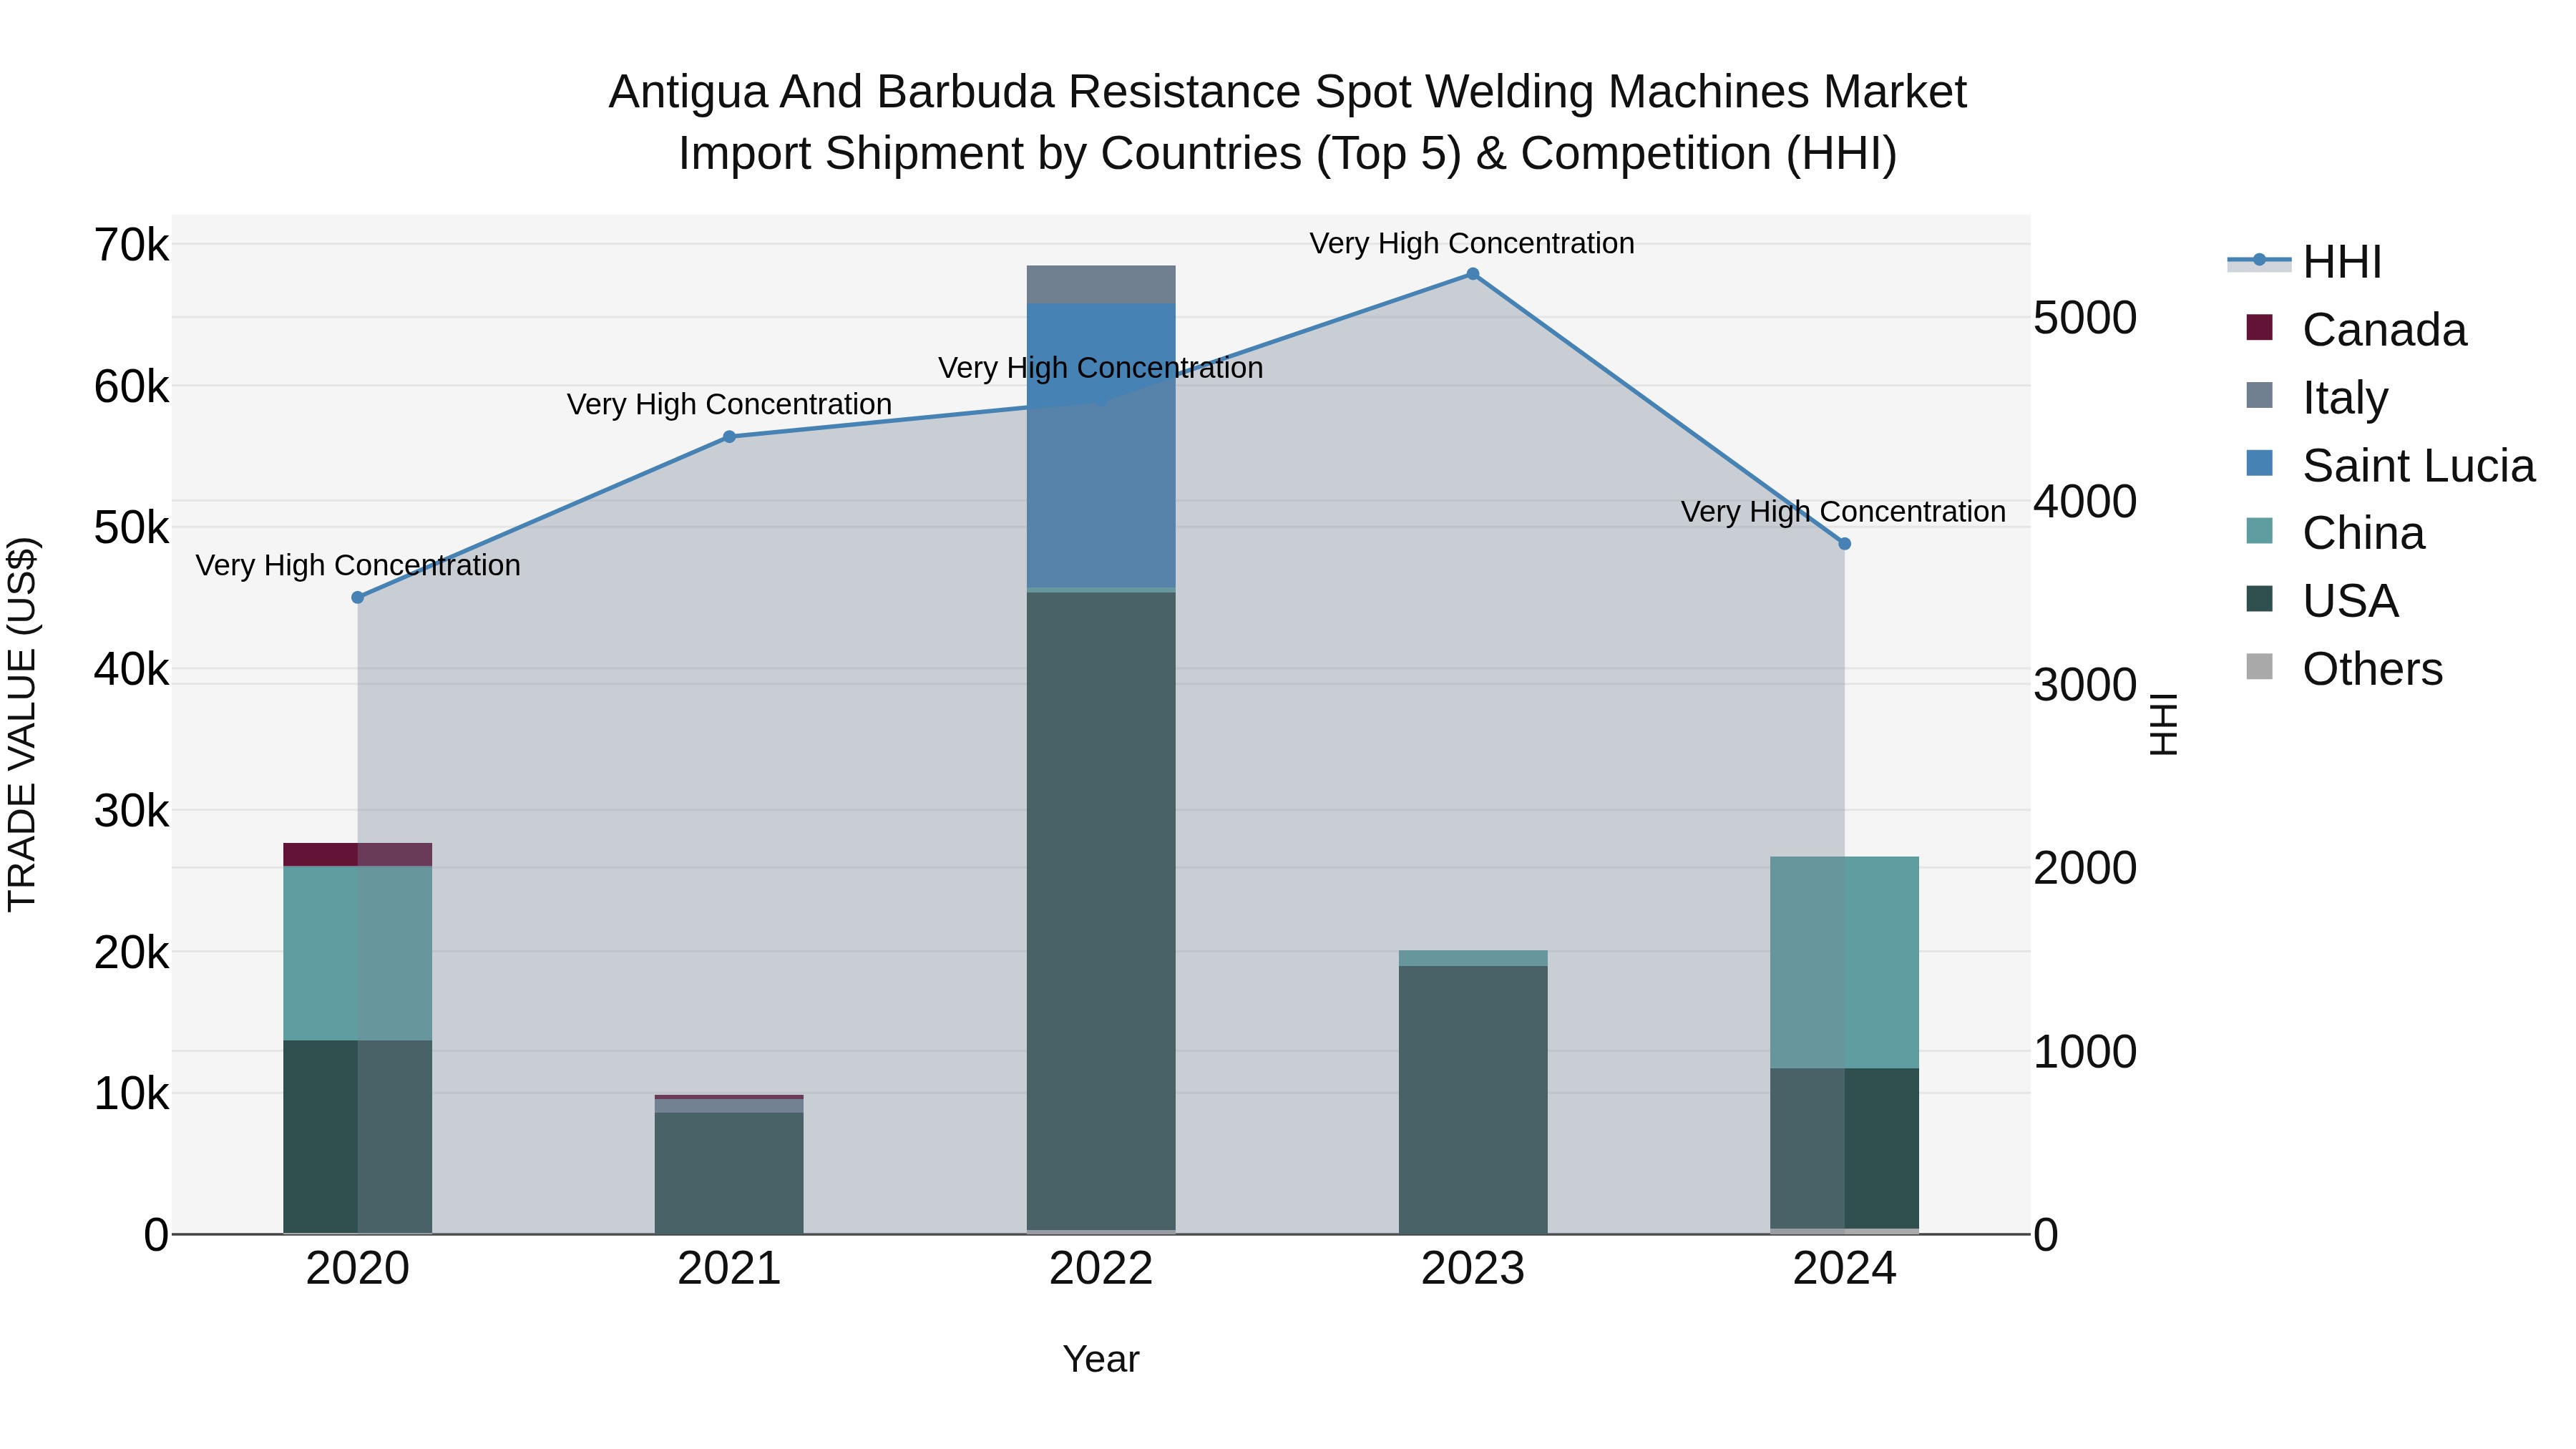
Task: Click 2020 Very High Concentration annotation
Action: tap(358, 566)
